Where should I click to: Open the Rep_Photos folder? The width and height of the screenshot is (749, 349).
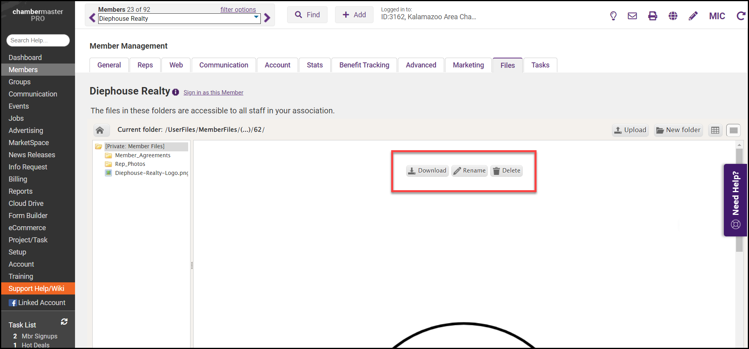click(x=130, y=164)
